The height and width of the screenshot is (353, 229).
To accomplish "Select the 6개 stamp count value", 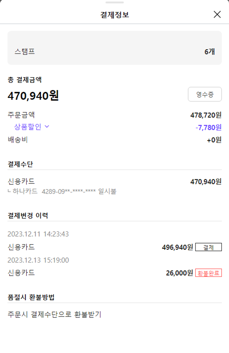I will pos(210,52).
